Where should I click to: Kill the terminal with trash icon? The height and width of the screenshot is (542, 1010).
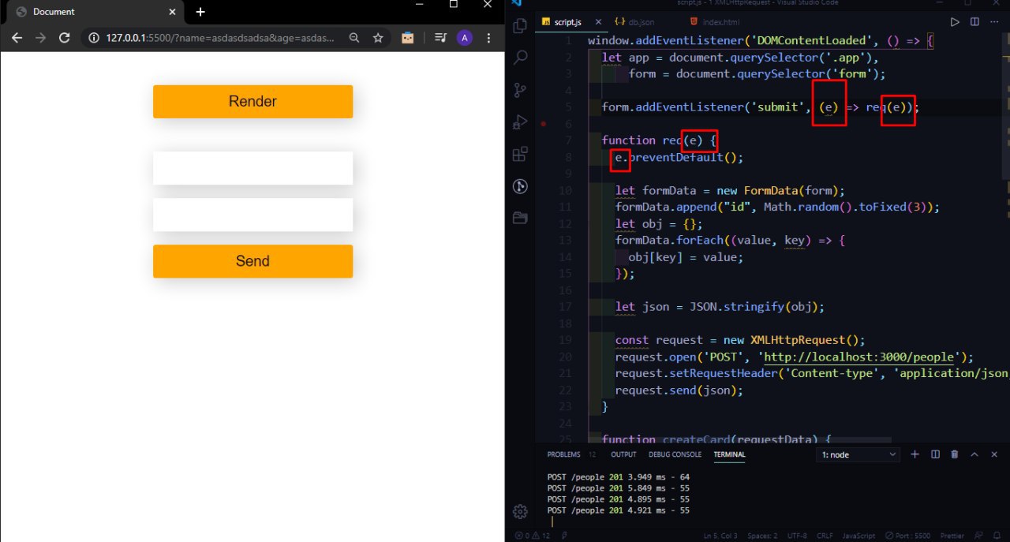point(955,454)
